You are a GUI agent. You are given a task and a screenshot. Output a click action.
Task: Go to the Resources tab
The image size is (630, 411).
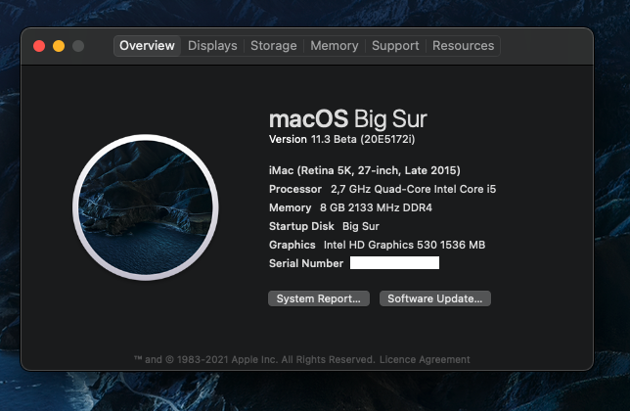(464, 46)
